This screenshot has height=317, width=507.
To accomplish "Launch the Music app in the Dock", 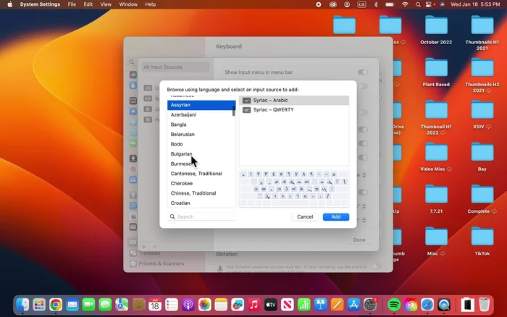I will [x=254, y=305].
